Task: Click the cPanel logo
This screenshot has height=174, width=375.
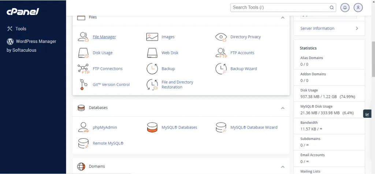Action: pos(23,11)
